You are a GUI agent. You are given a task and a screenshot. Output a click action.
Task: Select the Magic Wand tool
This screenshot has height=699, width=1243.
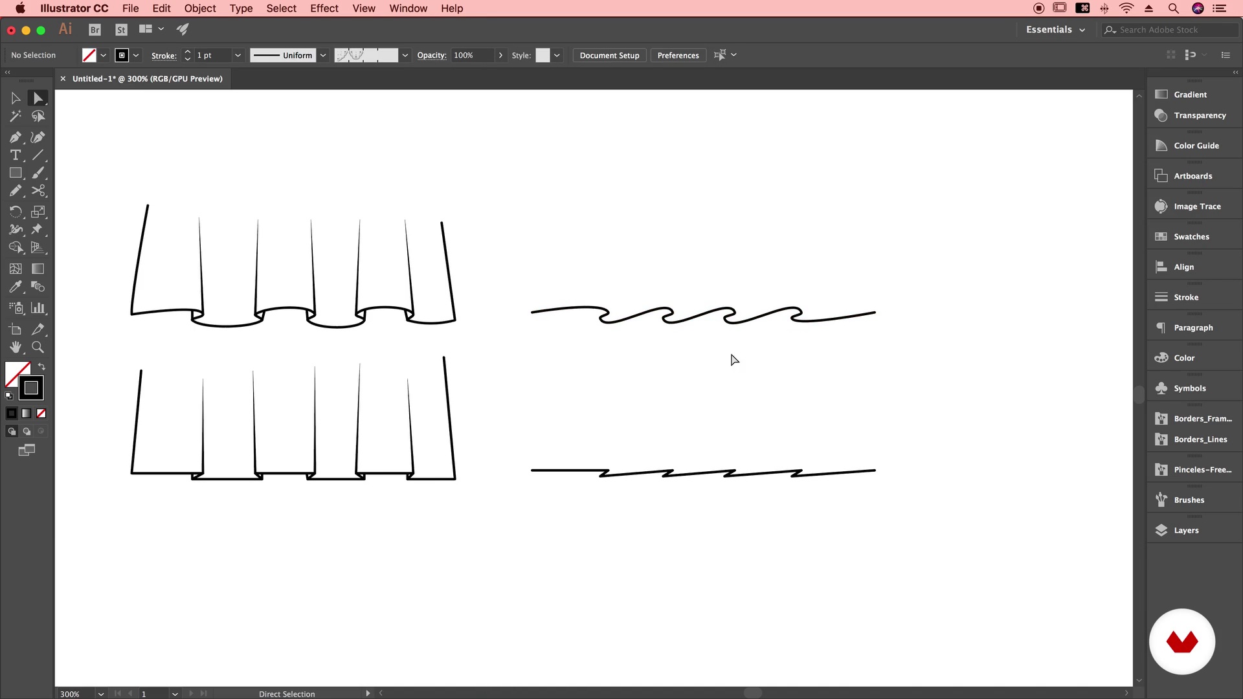pos(16,116)
